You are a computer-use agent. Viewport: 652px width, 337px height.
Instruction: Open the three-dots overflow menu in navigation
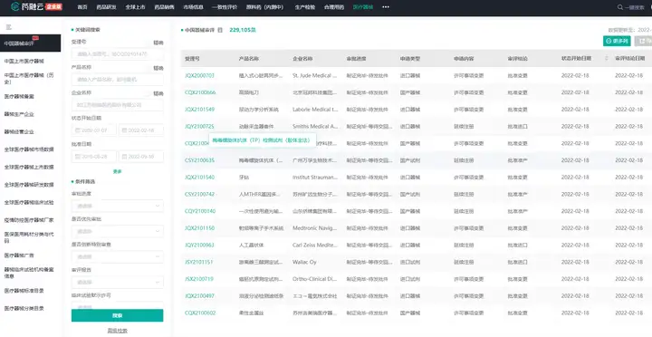tap(386, 7)
